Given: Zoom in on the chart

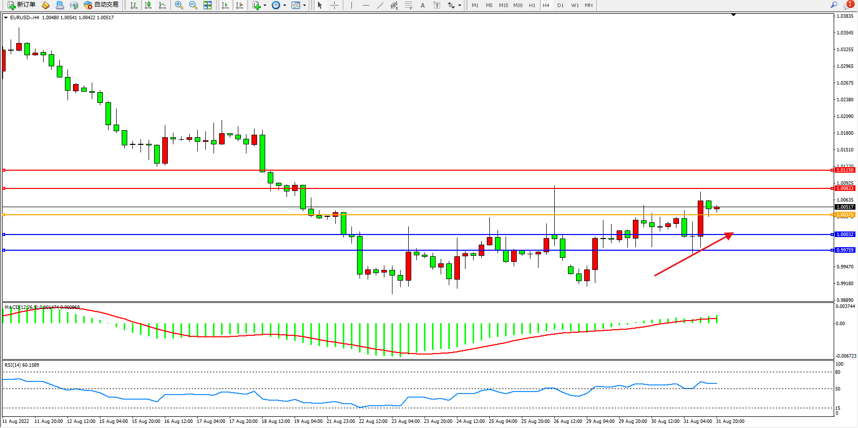Looking at the screenshot, I should tap(179, 5).
